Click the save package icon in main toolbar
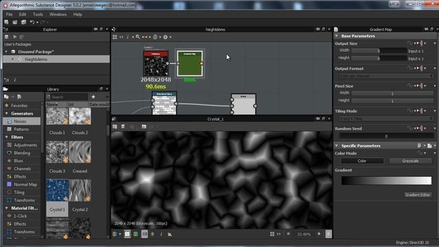Screen dimensions: 439x247 point(23,22)
